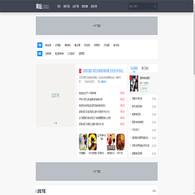This screenshot has width=195, height=195.
Task: Click the blue 'view details' link after summary
Action: coord(103,82)
